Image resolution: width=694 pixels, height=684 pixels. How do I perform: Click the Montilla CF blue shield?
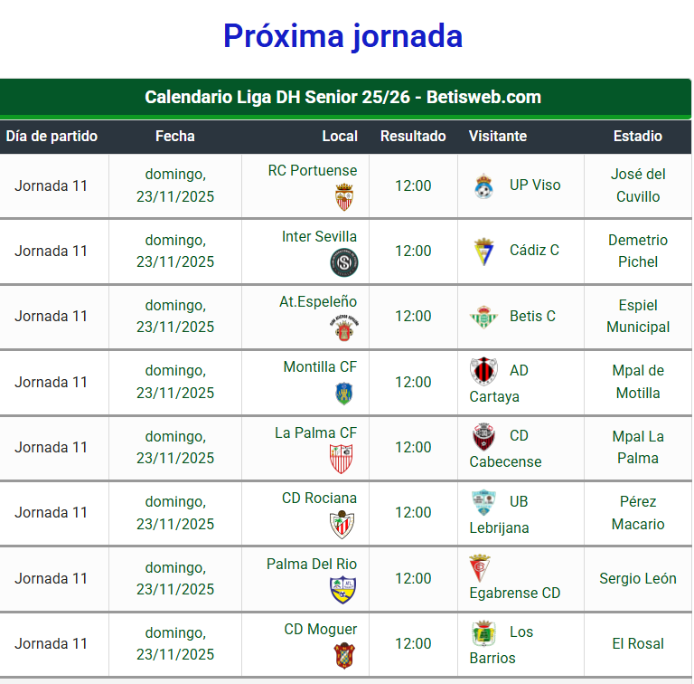(344, 394)
